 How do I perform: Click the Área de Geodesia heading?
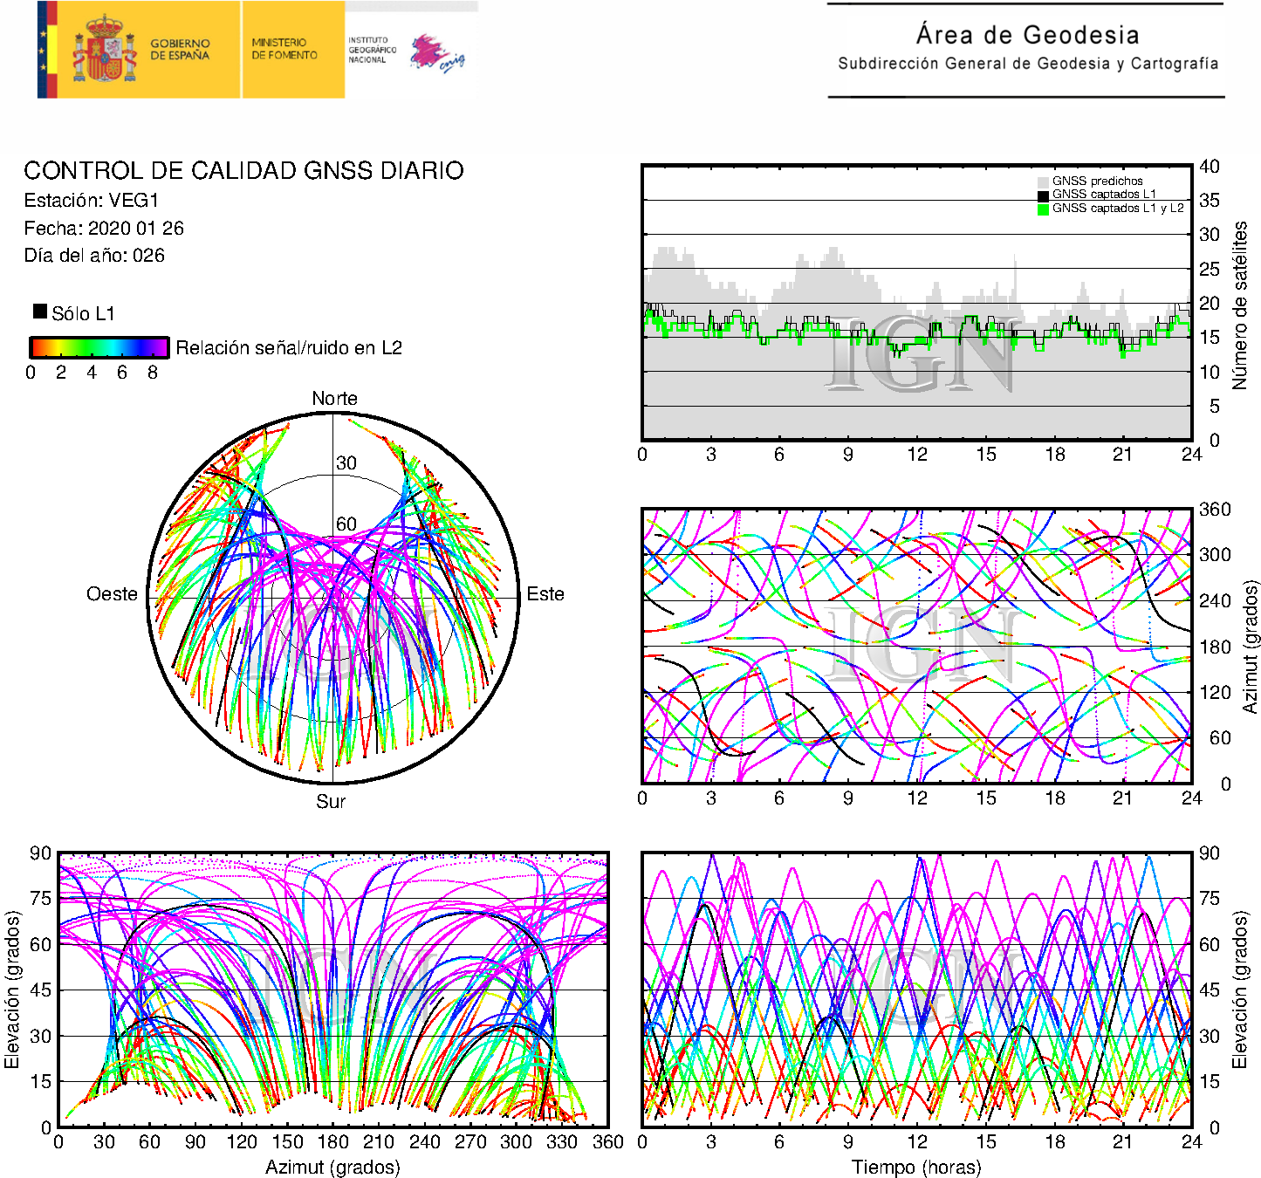tap(1027, 36)
